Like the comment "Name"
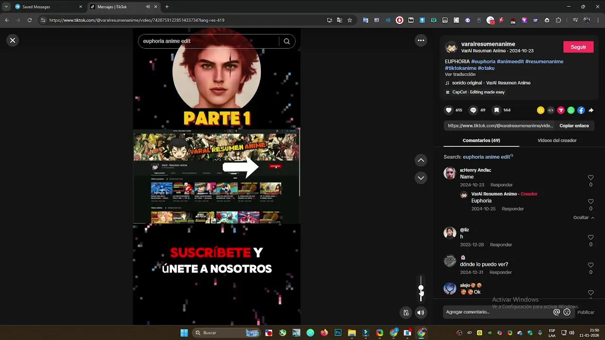This screenshot has width=605, height=340. pos(591,178)
